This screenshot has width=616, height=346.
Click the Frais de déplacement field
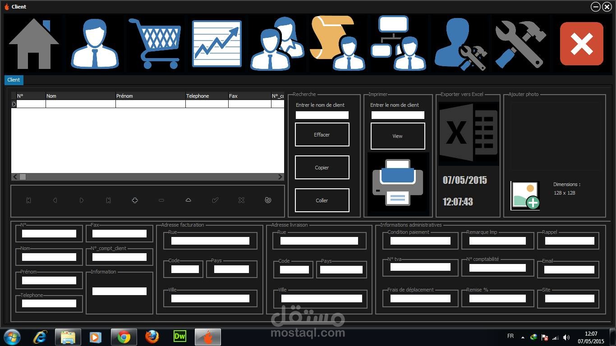click(x=420, y=299)
